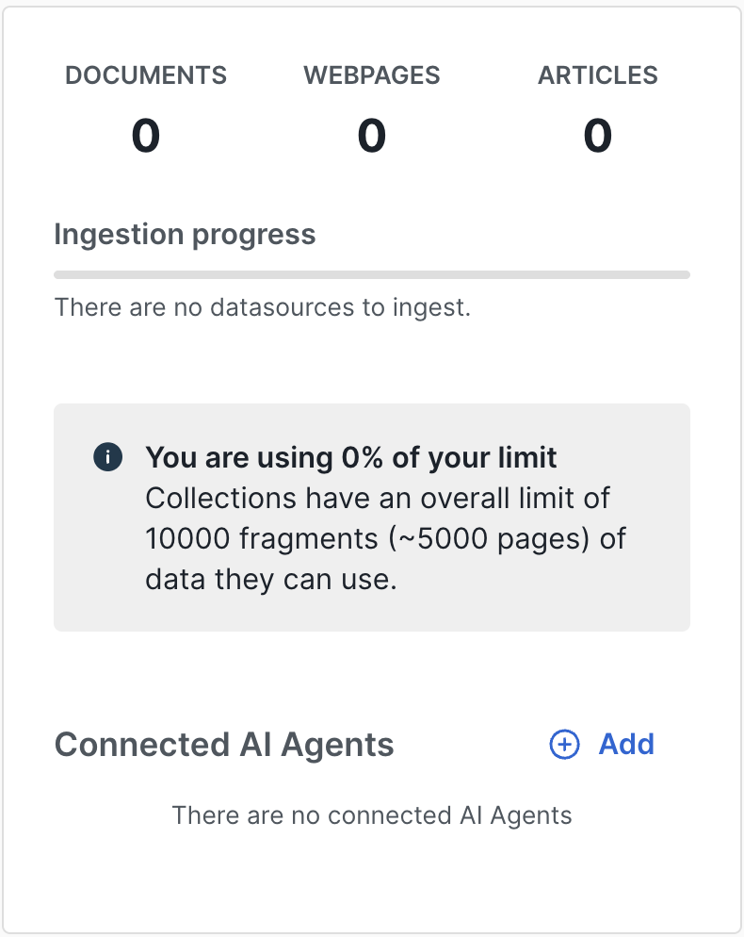Click the info icon in the limit notice
744x937 pixels.
[x=108, y=458]
